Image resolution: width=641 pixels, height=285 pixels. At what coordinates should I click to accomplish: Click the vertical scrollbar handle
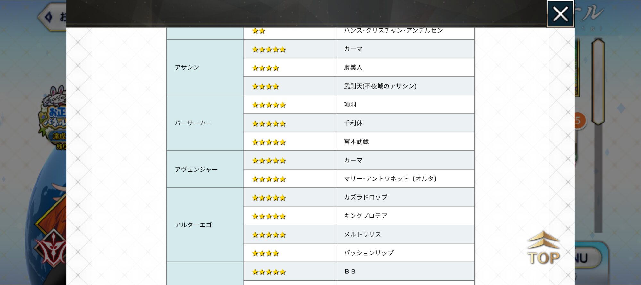pyautogui.click(x=598, y=81)
